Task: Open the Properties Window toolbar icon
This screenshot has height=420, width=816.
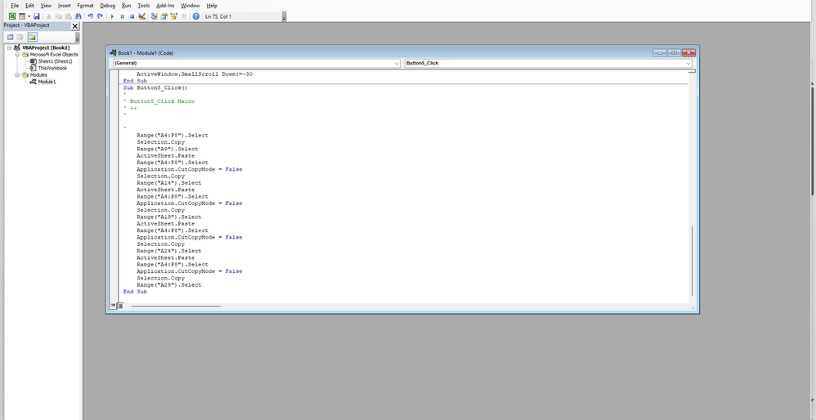Action: tap(164, 16)
